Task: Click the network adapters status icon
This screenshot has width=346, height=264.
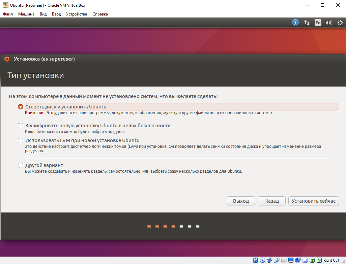Action: [270, 260]
